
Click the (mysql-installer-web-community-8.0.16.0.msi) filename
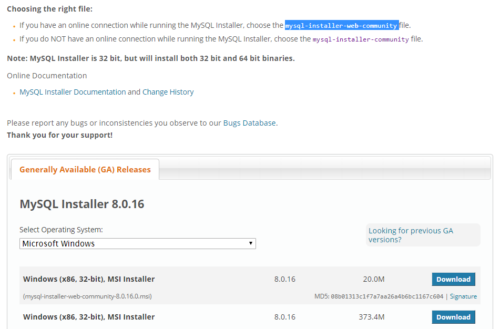[87, 296]
